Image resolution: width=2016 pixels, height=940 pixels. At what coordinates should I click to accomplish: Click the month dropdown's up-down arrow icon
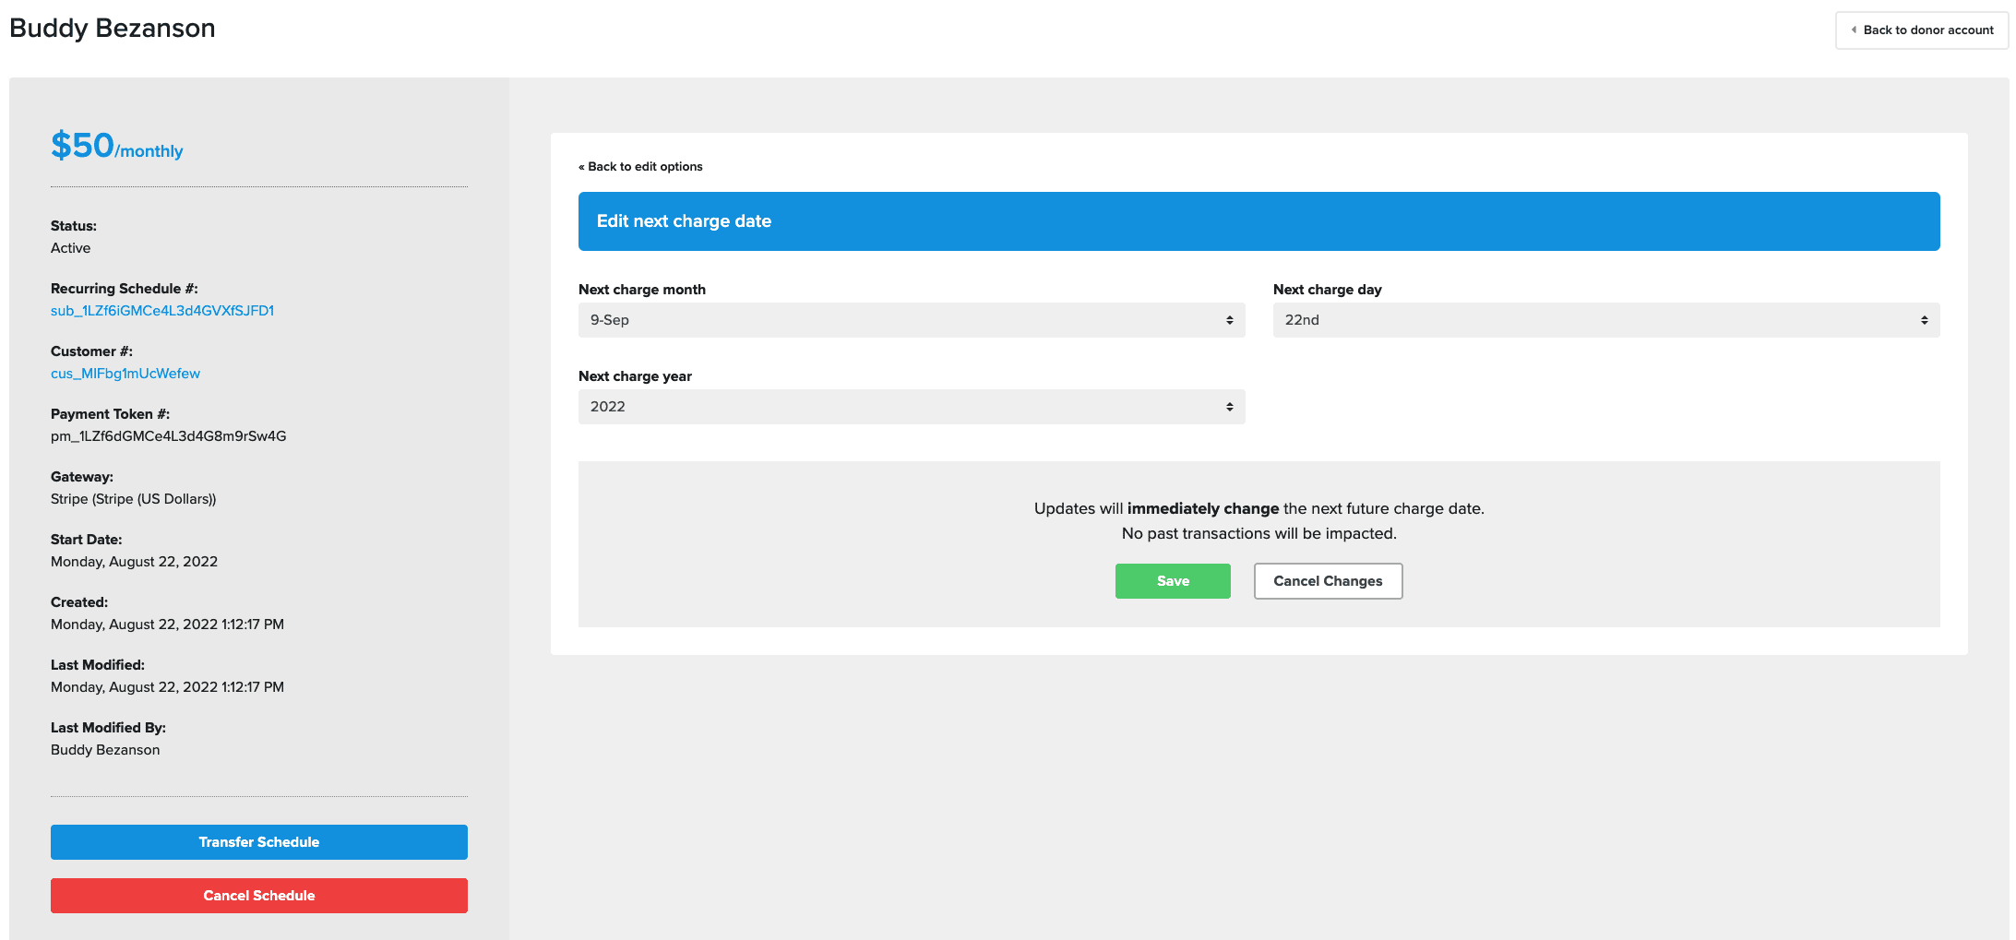click(x=1229, y=320)
